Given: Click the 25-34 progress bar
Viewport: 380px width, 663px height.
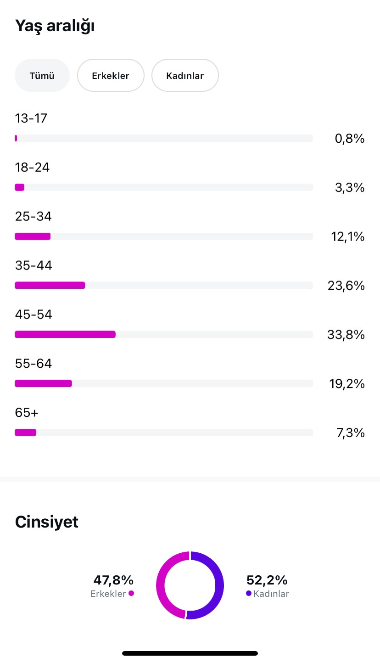Looking at the screenshot, I should 164,236.
